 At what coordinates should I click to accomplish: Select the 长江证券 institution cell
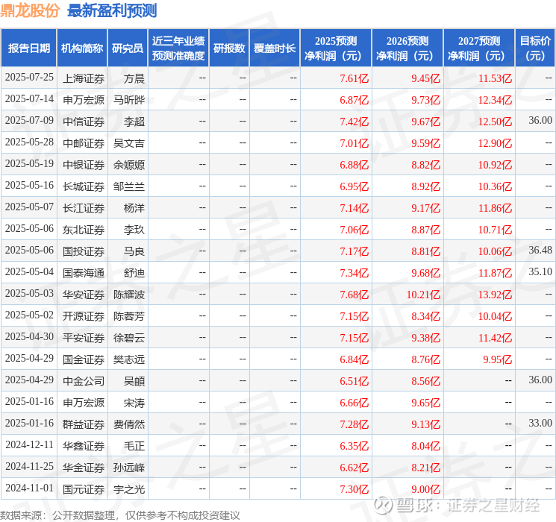coord(84,208)
